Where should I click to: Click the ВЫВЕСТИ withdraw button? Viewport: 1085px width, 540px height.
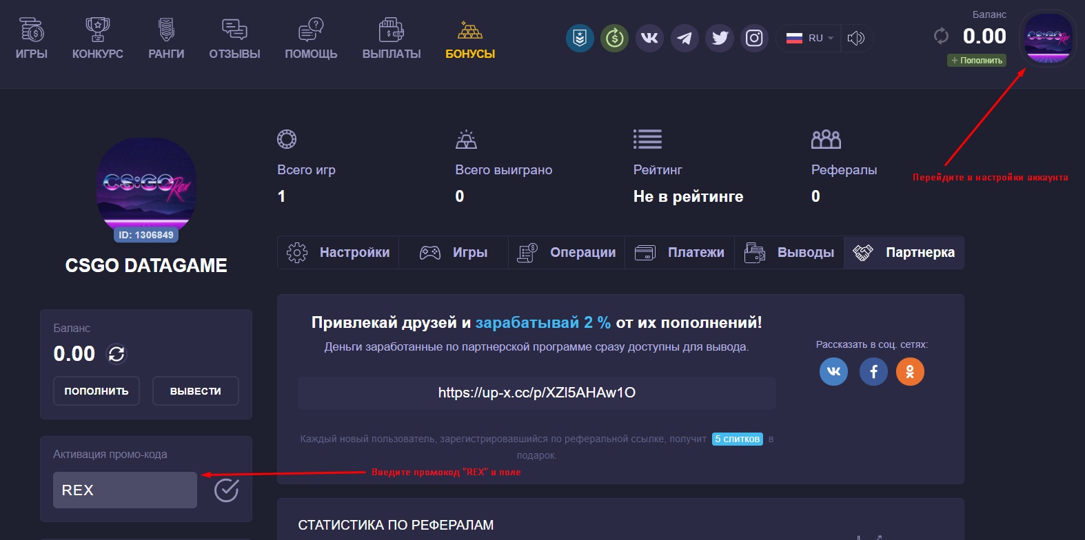(196, 391)
